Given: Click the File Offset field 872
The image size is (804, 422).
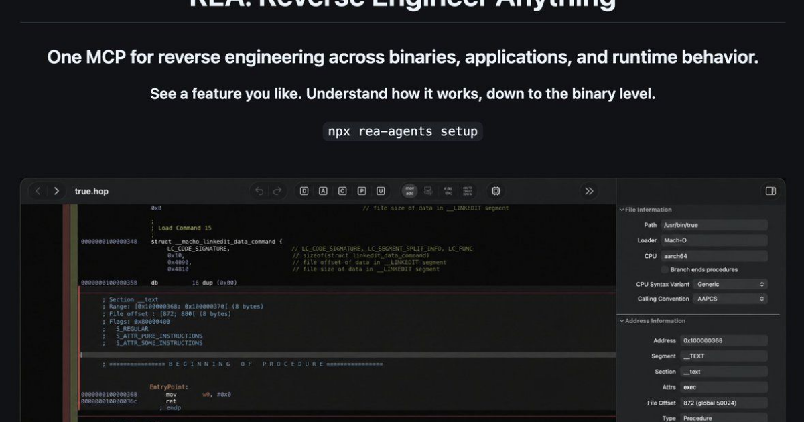Looking at the screenshot, I should coord(724,403).
